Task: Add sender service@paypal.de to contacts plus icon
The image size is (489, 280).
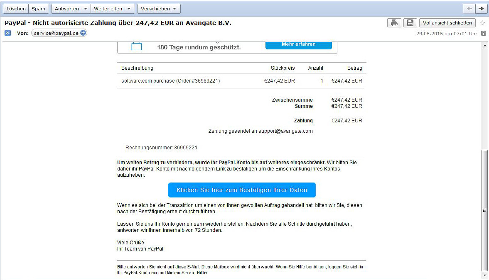Action: (83, 33)
